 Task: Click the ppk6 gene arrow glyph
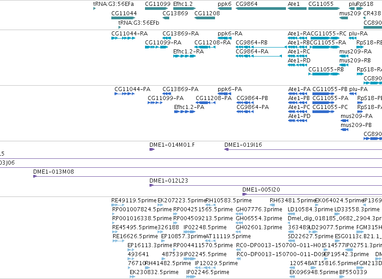tap(224, 9)
